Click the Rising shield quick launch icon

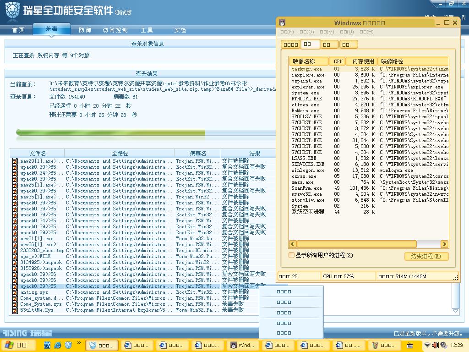(68, 345)
